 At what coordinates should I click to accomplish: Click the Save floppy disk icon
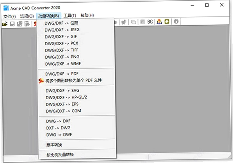pyautogui.click(x=12, y=24)
